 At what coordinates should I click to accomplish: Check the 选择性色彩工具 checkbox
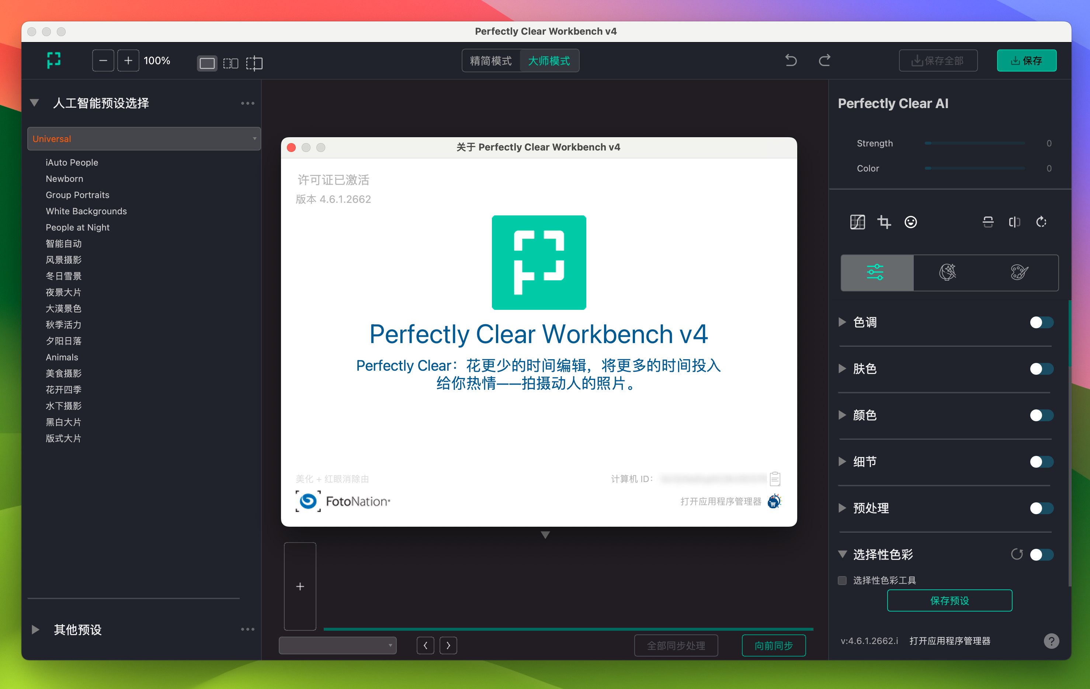click(x=842, y=580)
